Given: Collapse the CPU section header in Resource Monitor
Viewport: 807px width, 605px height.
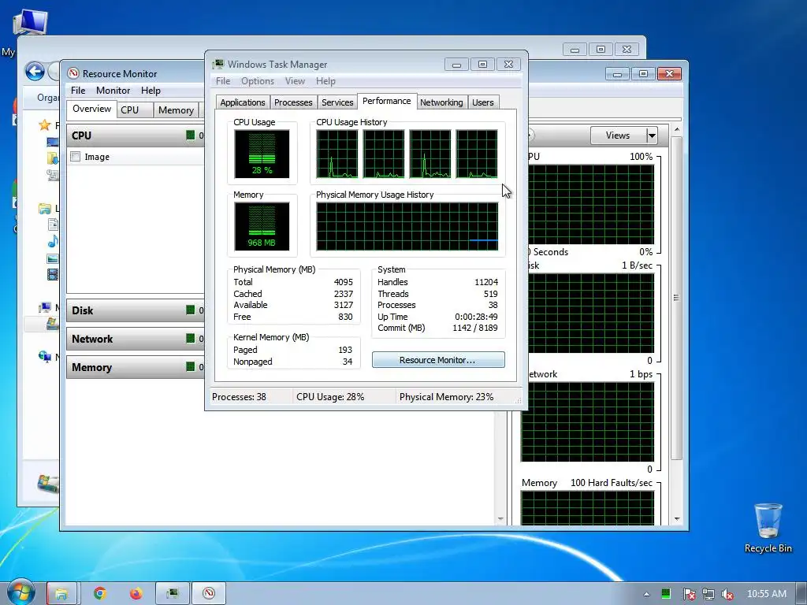Looking at the screenshot, I should [x=136, y=135].
